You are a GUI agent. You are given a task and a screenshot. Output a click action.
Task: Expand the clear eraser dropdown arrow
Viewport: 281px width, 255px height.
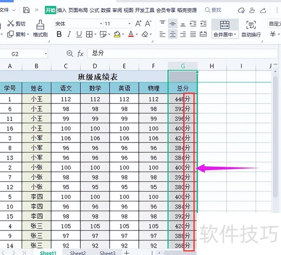click(151, 34)
